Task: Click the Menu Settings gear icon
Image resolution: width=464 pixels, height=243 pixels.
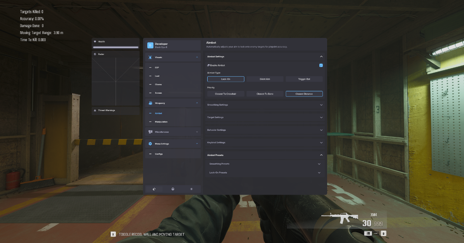Action: coord(150,144)
